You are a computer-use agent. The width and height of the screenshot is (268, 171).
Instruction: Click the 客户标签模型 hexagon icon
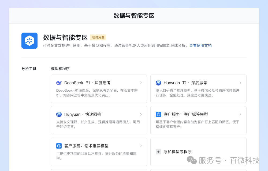(x=158, y=114)
